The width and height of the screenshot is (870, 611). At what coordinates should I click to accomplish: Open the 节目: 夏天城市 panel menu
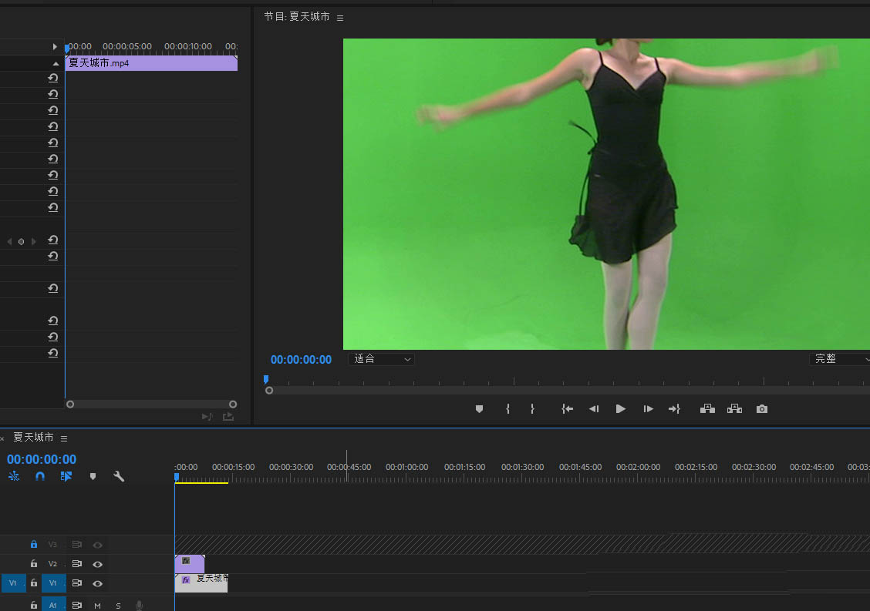click(x=340, y=17)
